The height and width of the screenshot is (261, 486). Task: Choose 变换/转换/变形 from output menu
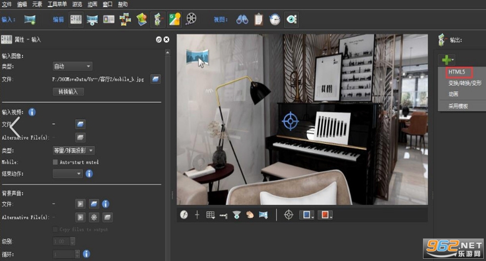coord(464,83)
